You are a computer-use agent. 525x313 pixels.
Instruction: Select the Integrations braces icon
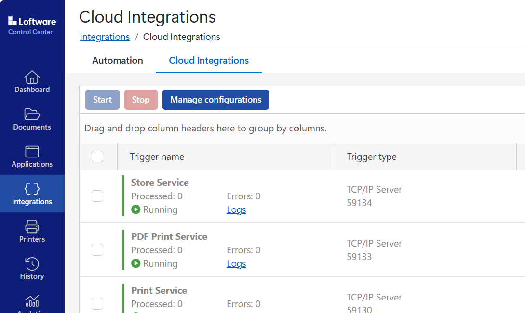(x=32, y=189)
